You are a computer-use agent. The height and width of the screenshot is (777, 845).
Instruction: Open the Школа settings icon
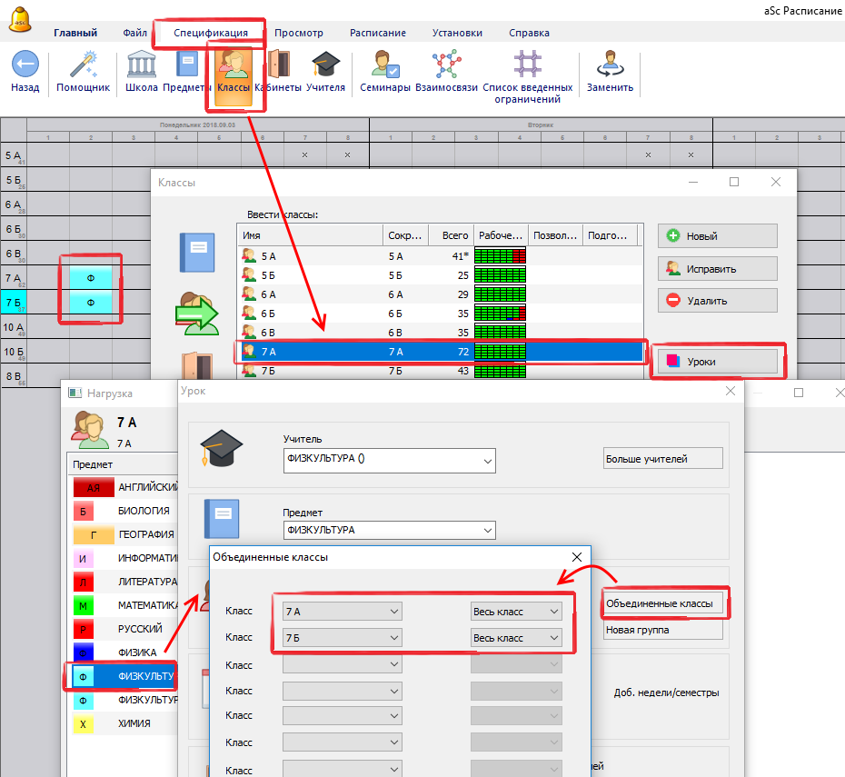pos(141,65)
